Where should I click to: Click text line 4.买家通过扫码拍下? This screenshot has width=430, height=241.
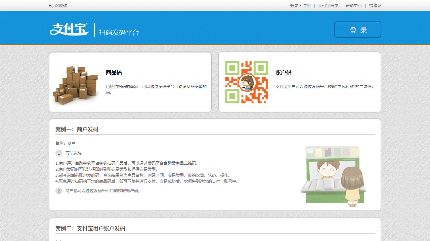148,181
